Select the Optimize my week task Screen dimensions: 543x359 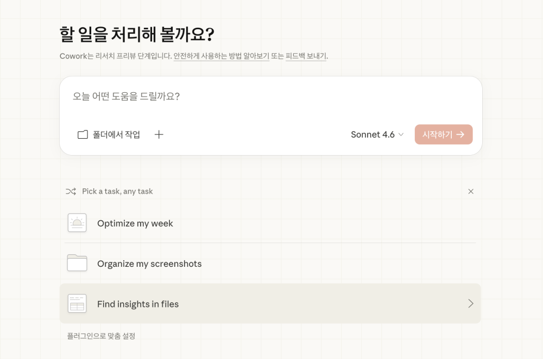click(x=135, y=223)
